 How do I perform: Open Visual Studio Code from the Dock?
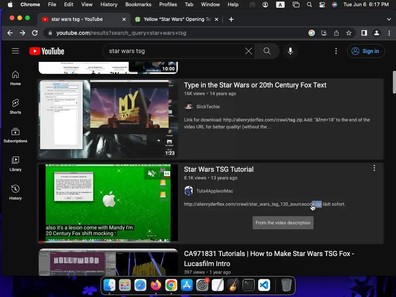(x=264, y=285)
